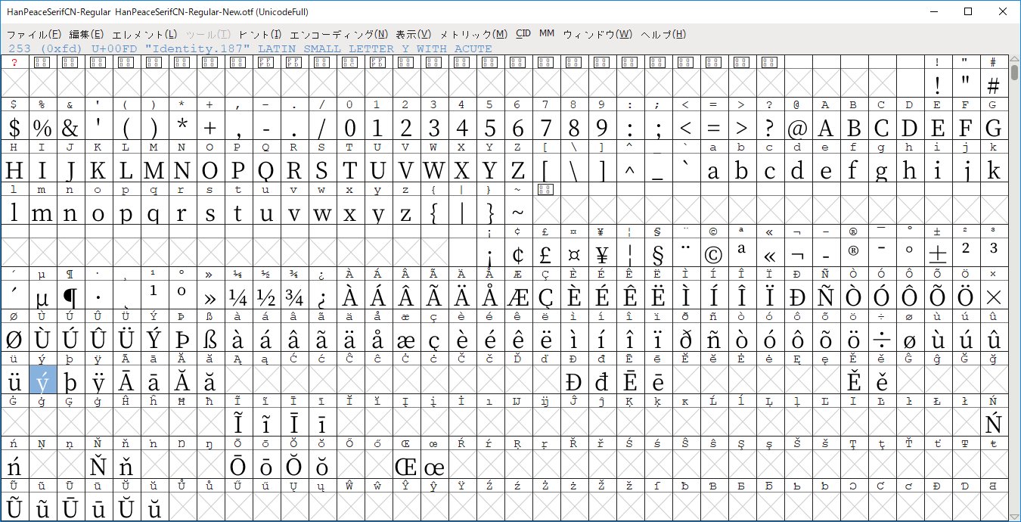Open the CID menu
Screen dimensions: 1021x522
(523, 34)
